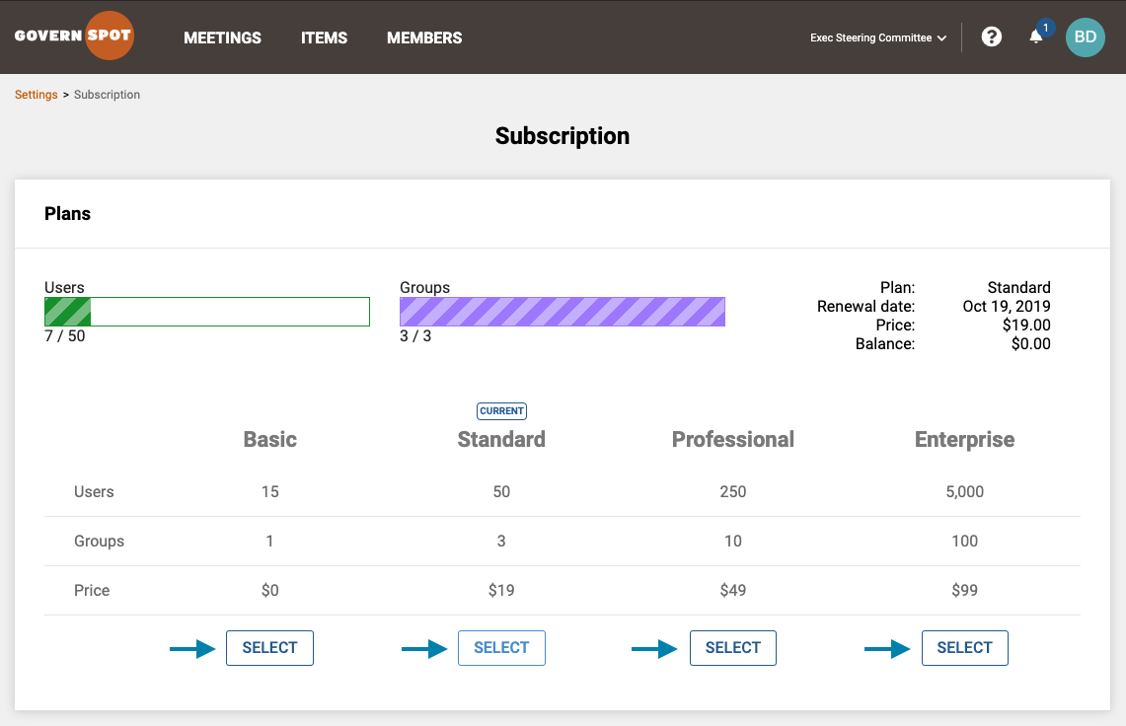Image resolution: width=1126 pixels, height=726 pixels.
Task: Click the GovernSpot logo
Action: coord(74,36)
